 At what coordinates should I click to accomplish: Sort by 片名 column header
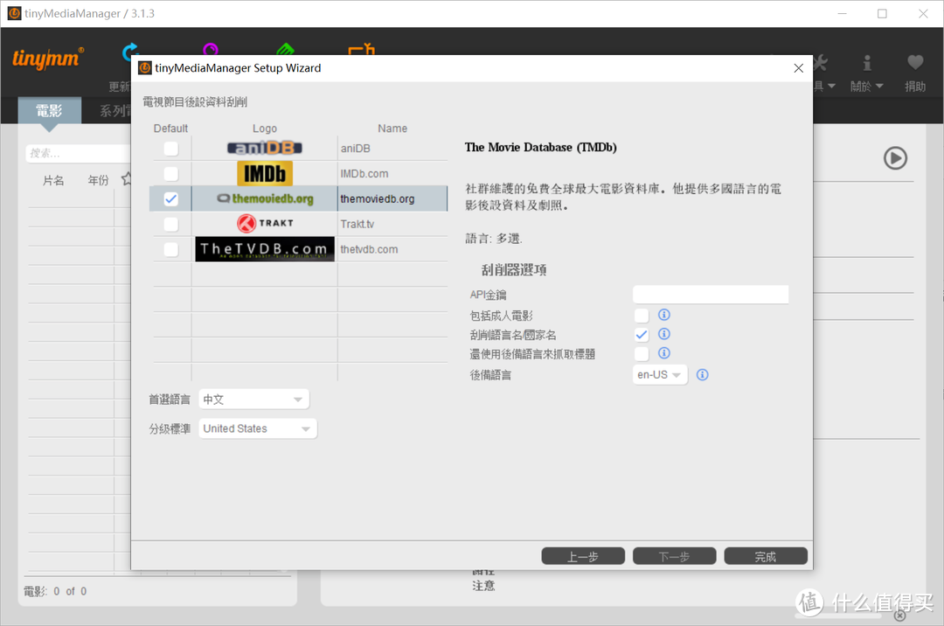click(x=53, y=180)
